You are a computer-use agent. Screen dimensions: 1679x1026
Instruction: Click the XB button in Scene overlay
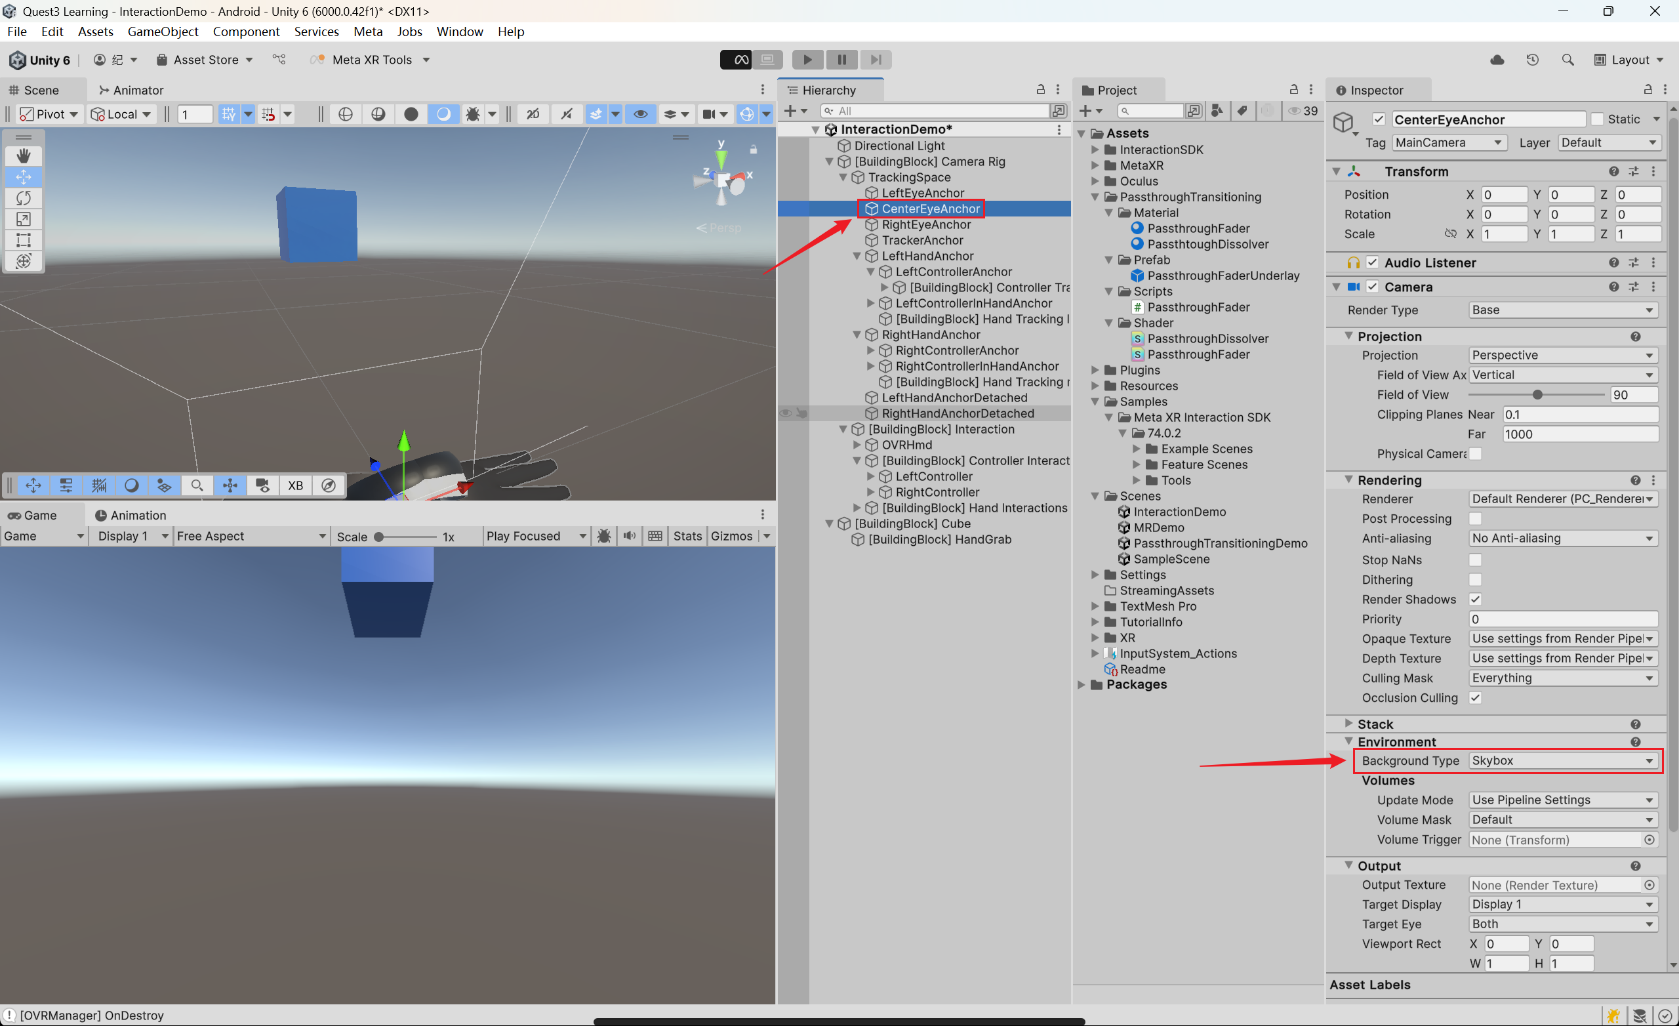[x=295, y=485]
